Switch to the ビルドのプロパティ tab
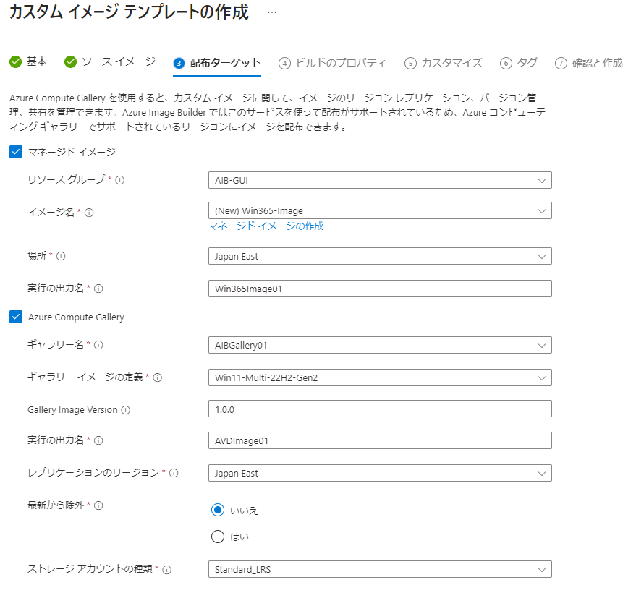Viewport: 636px width, 606px height. point(332,63)
